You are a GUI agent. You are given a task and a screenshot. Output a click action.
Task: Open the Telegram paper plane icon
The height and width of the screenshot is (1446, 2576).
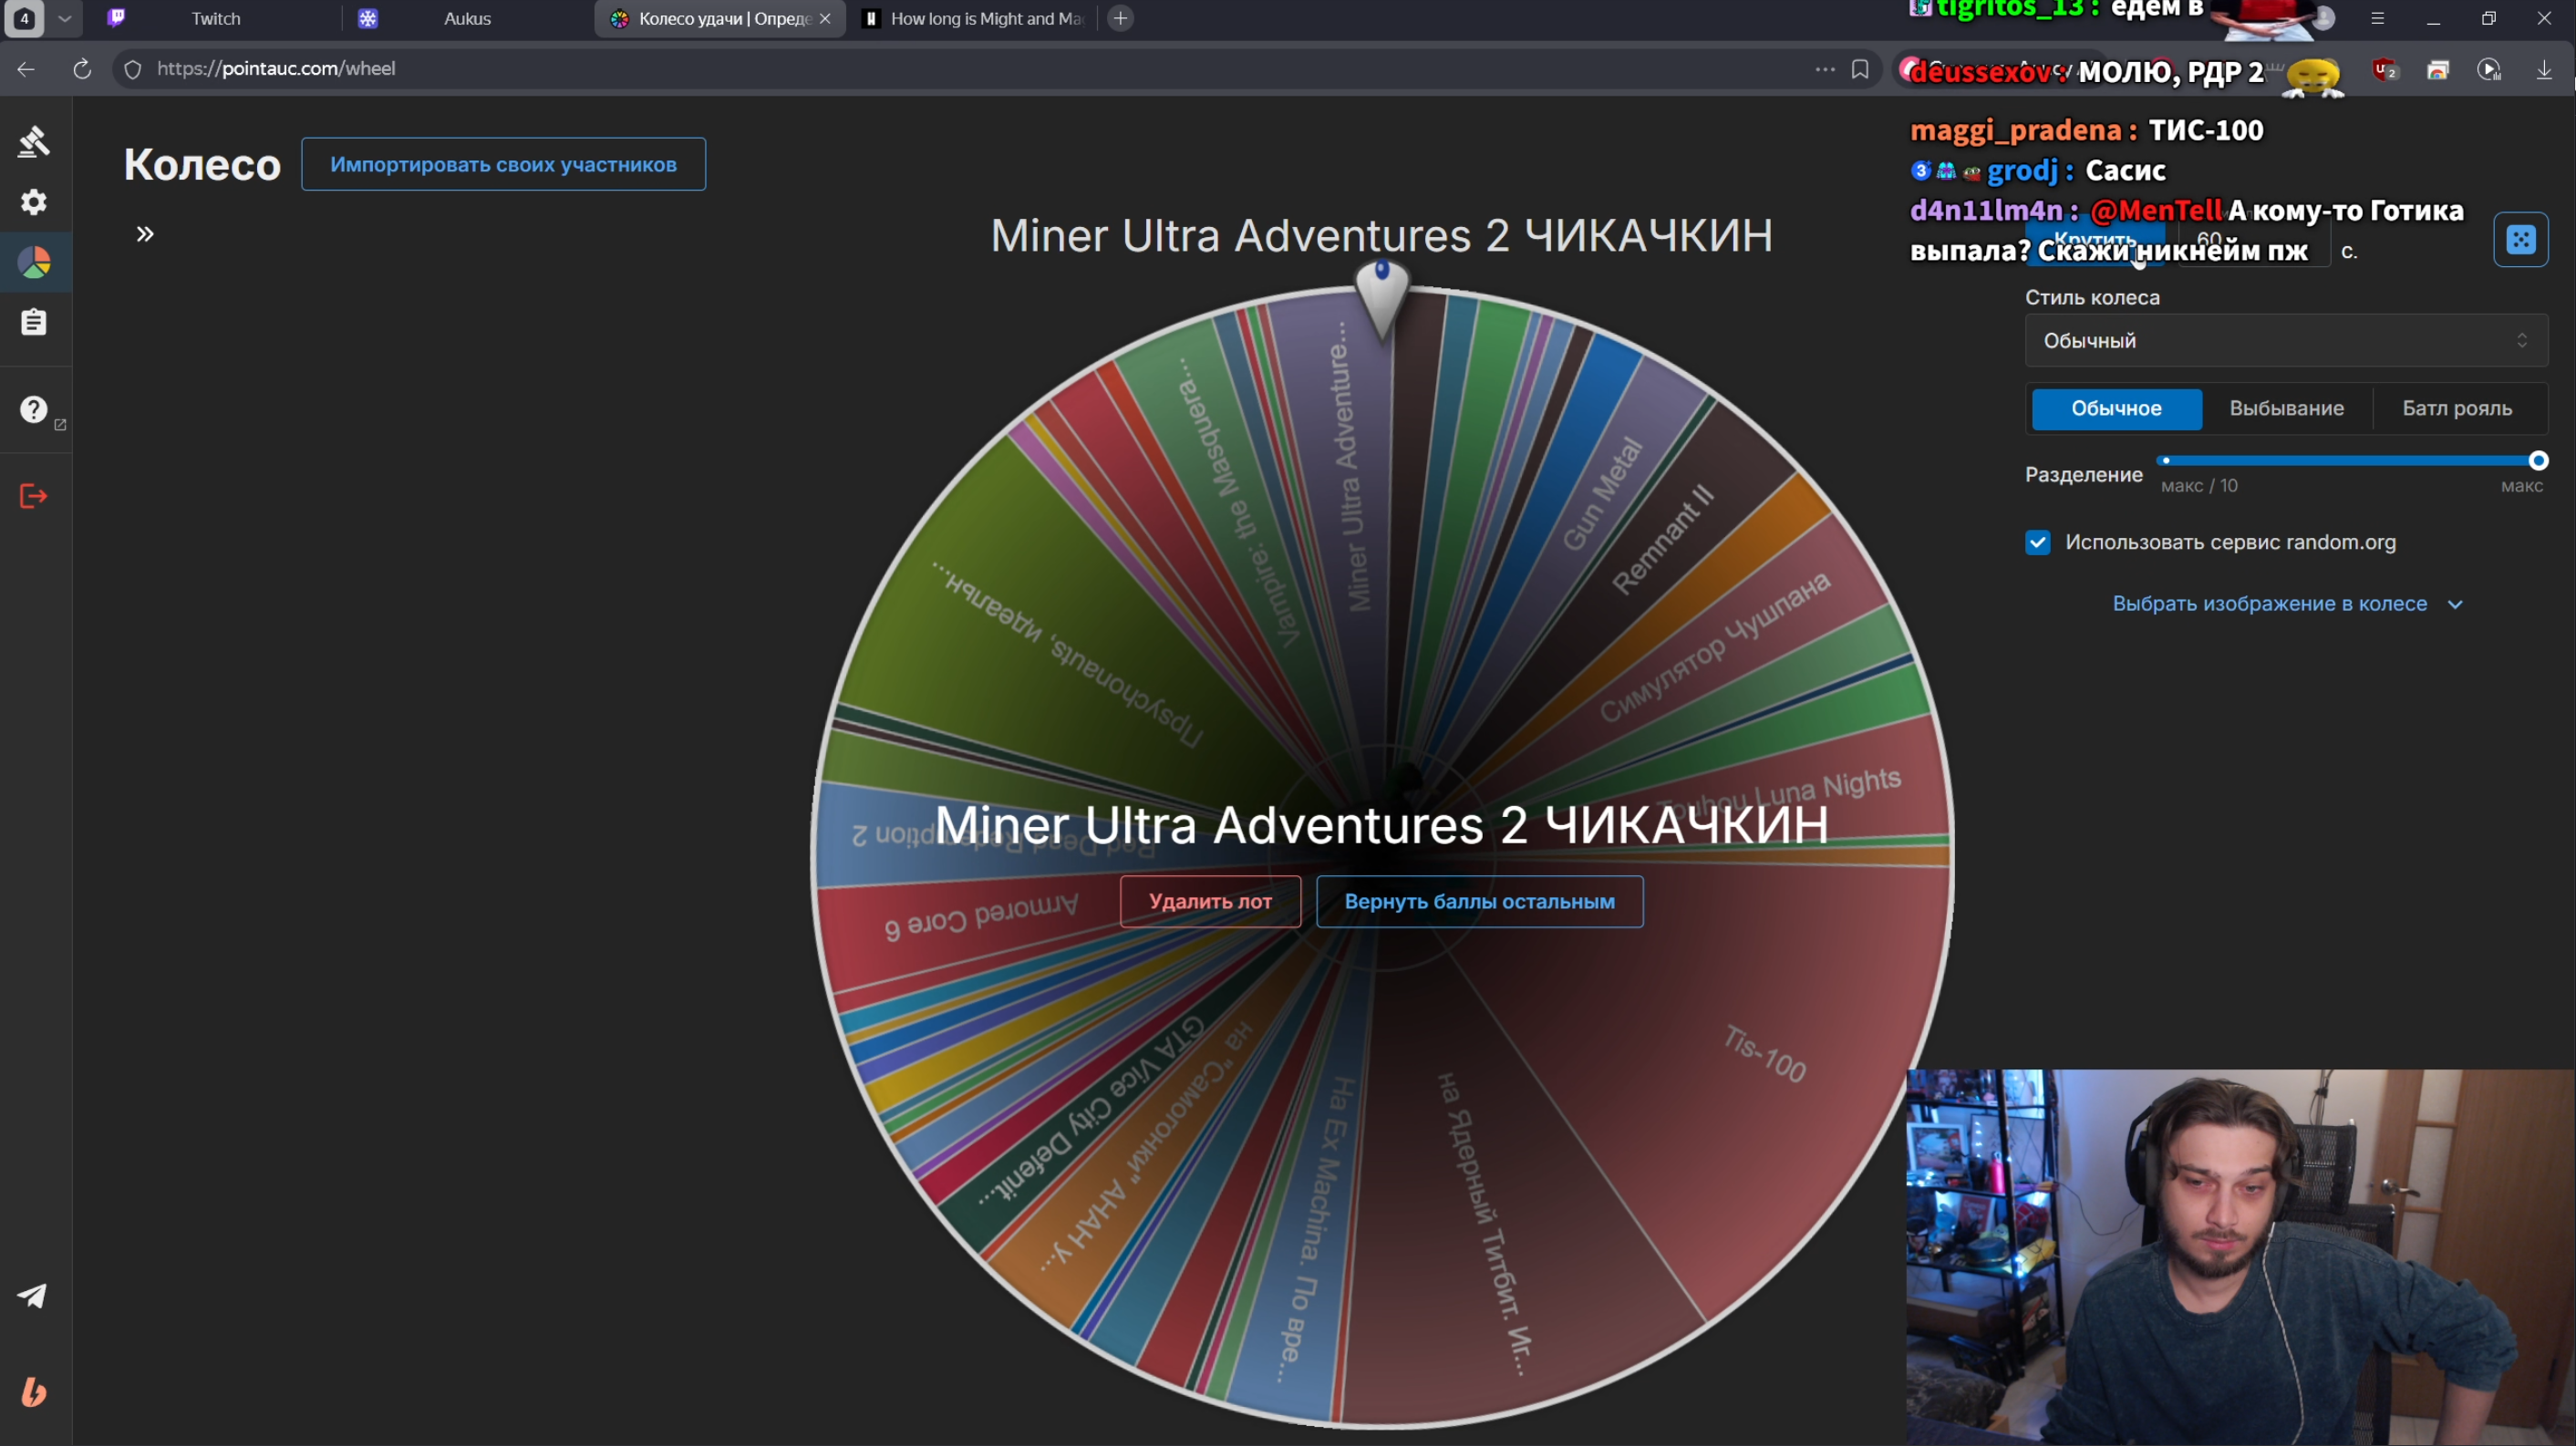32,1296
